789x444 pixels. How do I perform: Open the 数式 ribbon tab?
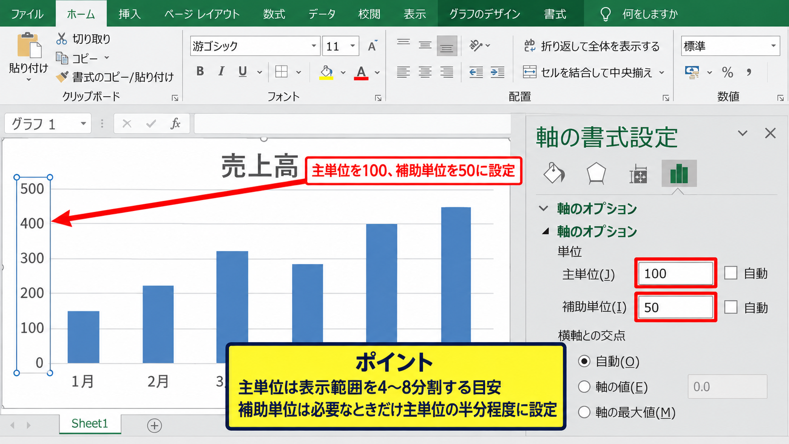(x=274, y=14)
